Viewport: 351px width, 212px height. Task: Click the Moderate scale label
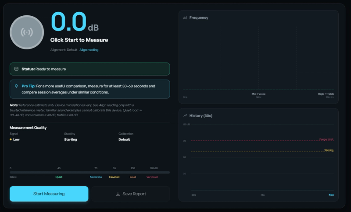[x=96, y=177]
